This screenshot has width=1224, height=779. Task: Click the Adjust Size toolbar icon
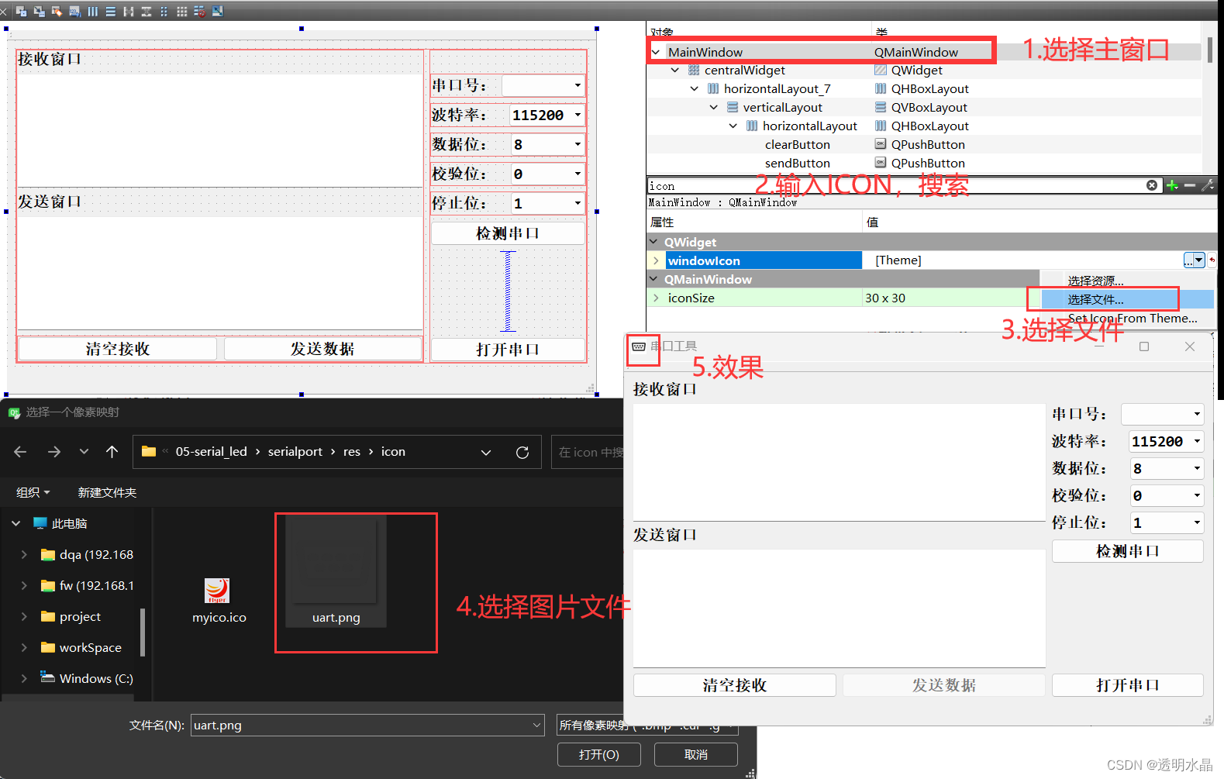point(218,12)
